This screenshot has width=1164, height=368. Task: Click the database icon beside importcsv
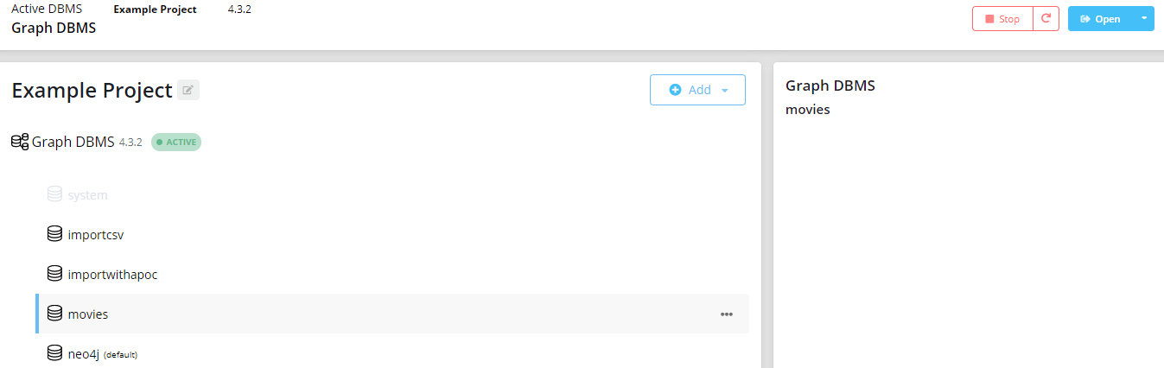click(54, 234)
